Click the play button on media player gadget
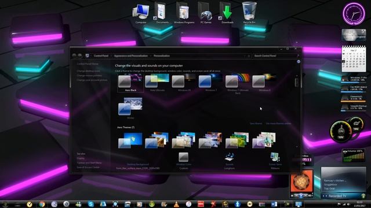This screenshot has width=371, height=208. pyautogui.click(x=301, y=195)
